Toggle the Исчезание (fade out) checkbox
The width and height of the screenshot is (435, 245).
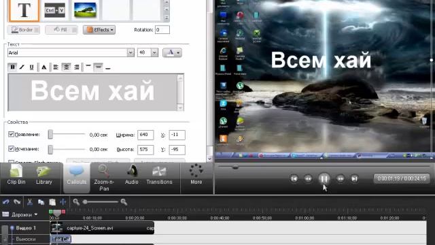[x=11, y=149]
